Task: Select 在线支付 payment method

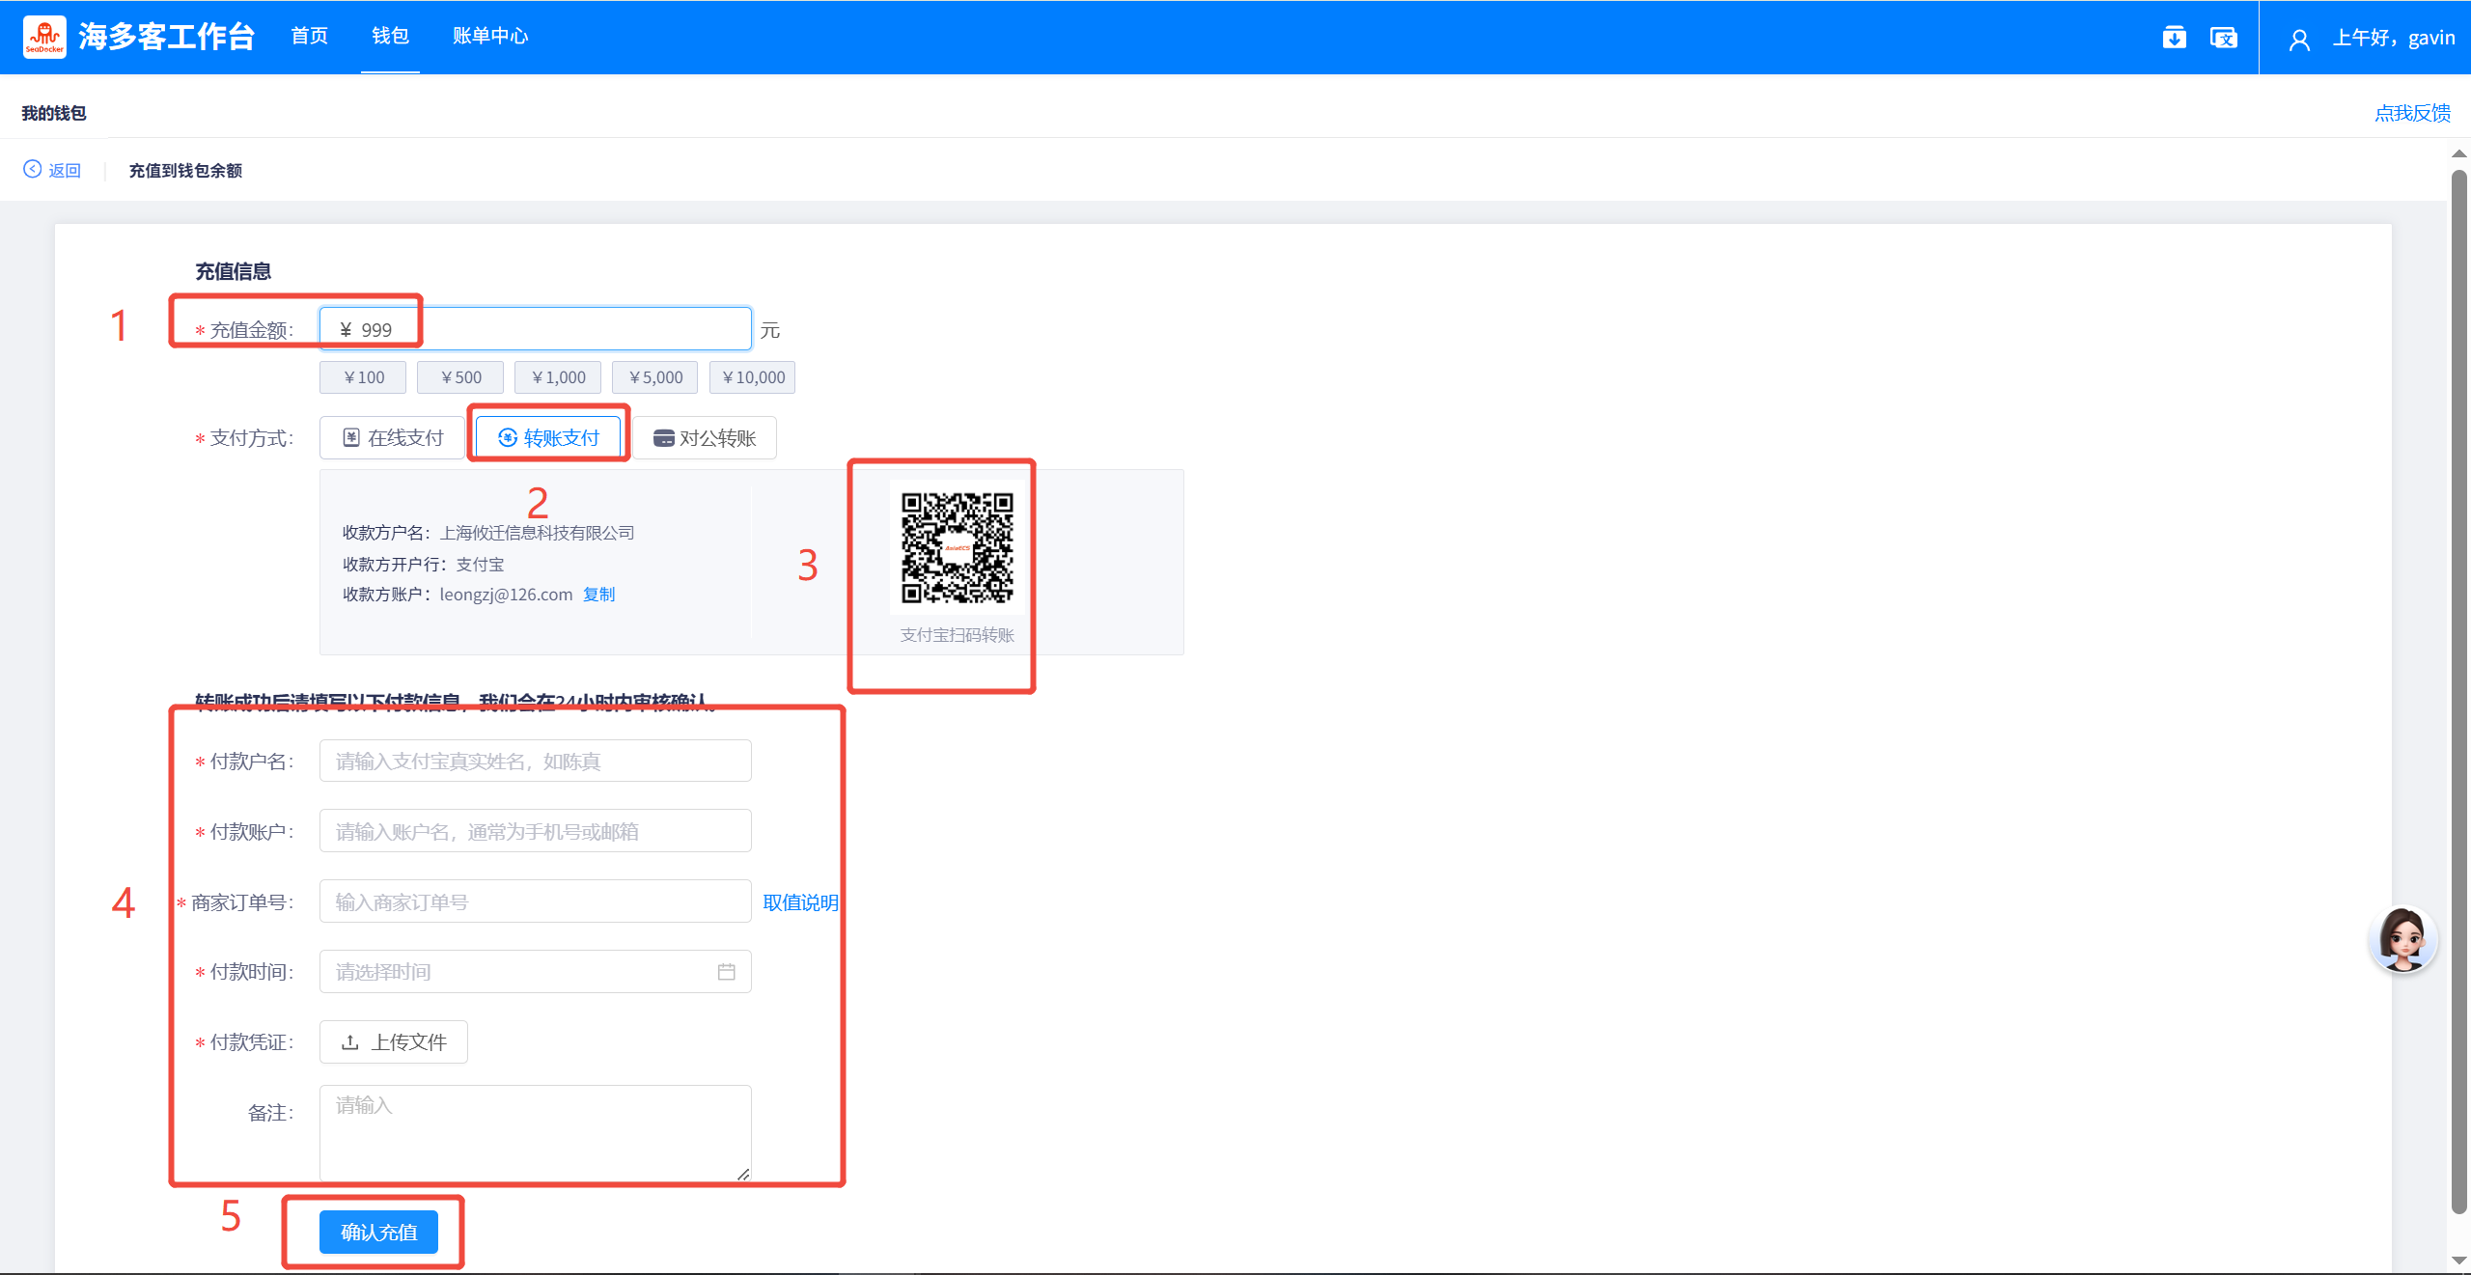Action: 393,438
